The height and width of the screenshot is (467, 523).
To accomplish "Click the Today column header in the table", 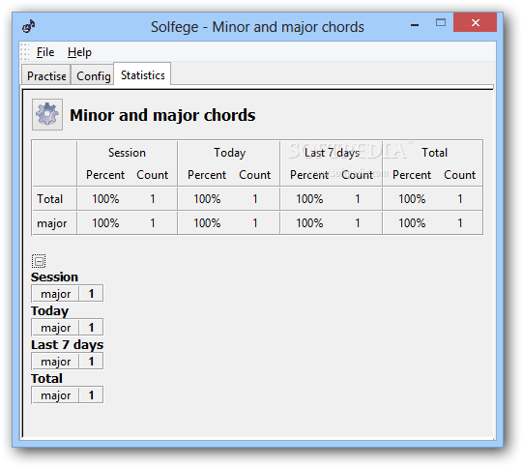I will click(x=230, y=153).
